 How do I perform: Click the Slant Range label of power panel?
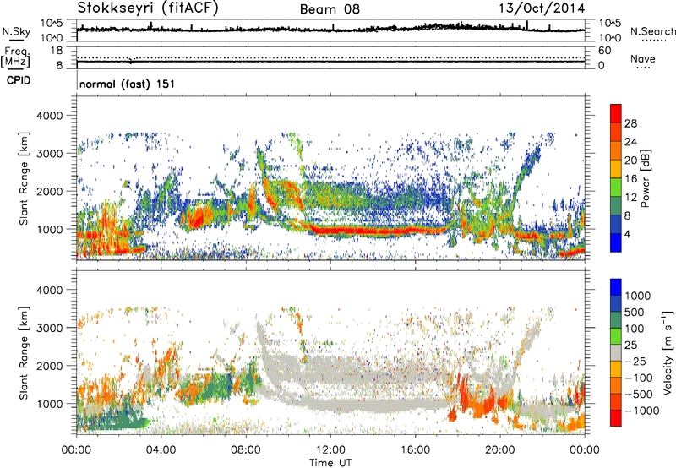24,178
